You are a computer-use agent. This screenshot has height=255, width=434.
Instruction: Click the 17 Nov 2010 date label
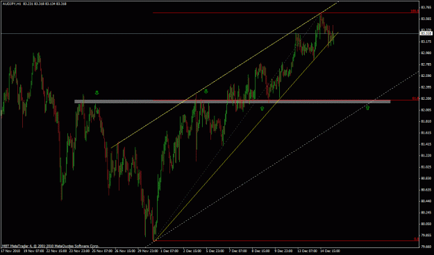coord(10,251)
